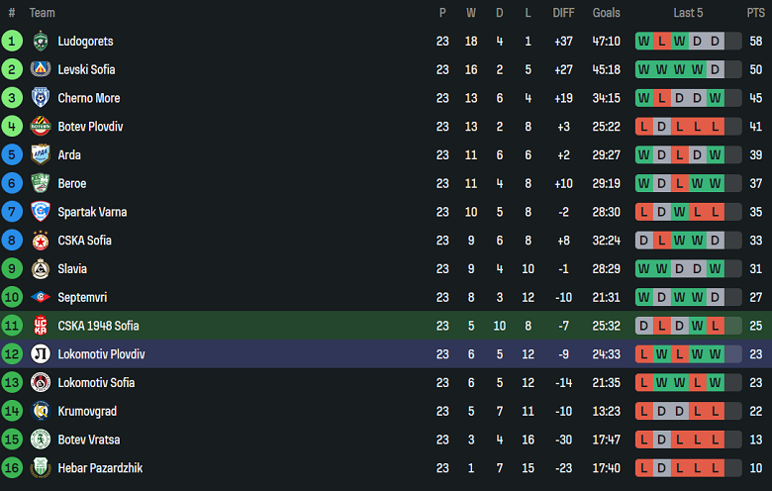Screen dimensions: 772x491
Task: Click the rank 16 relegation position badge
Action: click(12, 468)
